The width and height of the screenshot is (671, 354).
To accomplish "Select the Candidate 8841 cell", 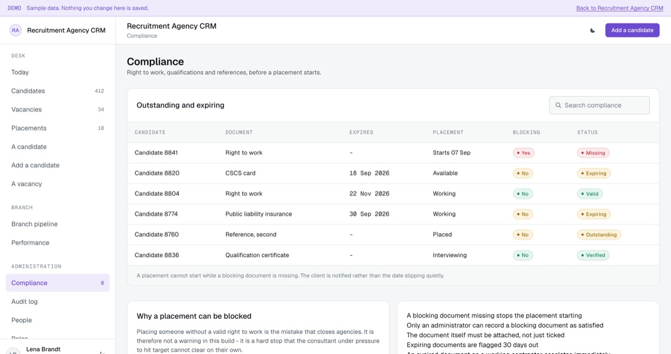I will (156, 153).
